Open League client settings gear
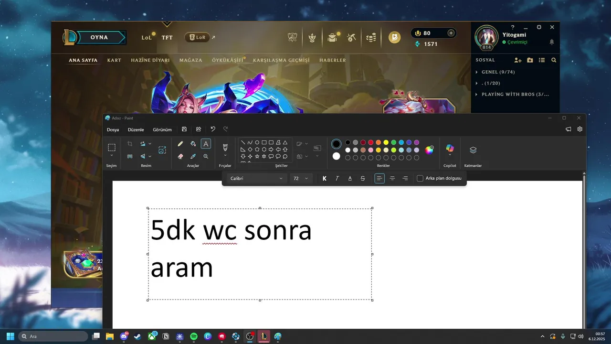Screen dimensions: 611x344 click(x=539, y=28)
